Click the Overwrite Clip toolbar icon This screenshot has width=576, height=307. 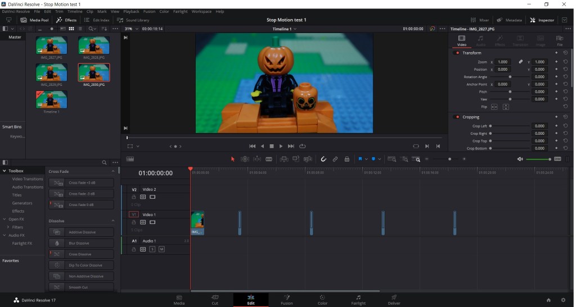(x=296, y=159)
